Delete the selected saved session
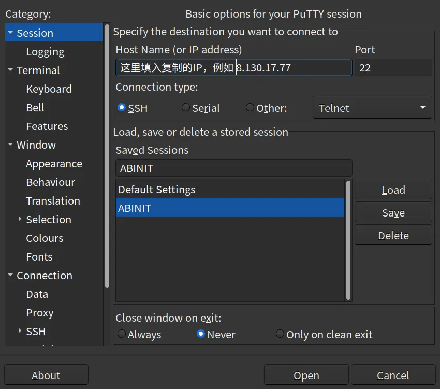440x389 pixels. point(393,236)
